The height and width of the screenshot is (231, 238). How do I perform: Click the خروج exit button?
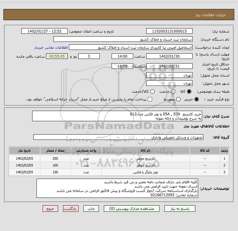[x=50, y=209]
